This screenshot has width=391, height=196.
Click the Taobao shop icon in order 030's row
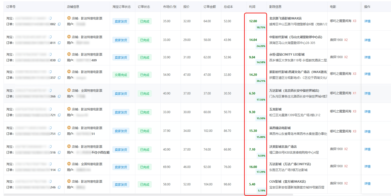tap(69, 54)
